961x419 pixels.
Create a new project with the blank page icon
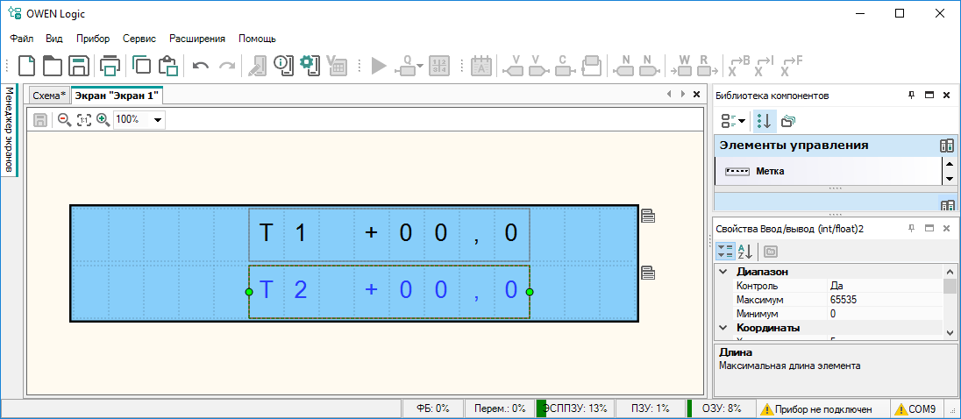coord(28,66)
